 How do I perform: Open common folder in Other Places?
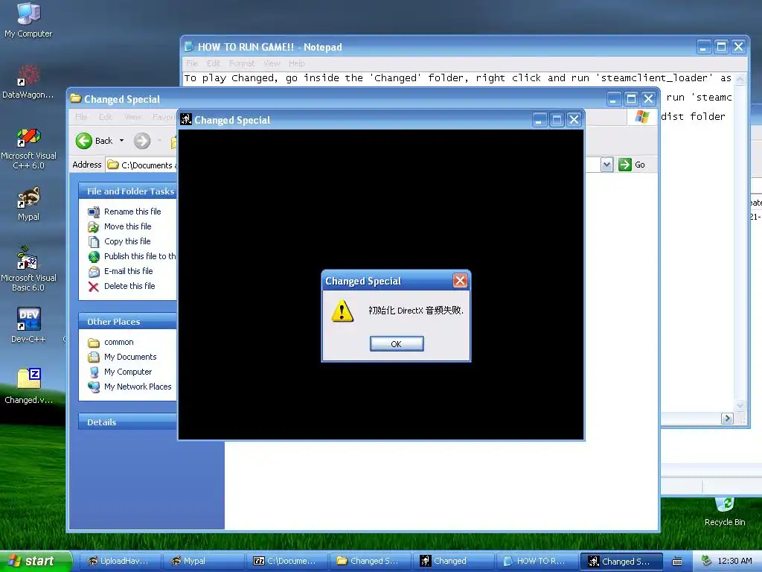click(x=118, y=343)
